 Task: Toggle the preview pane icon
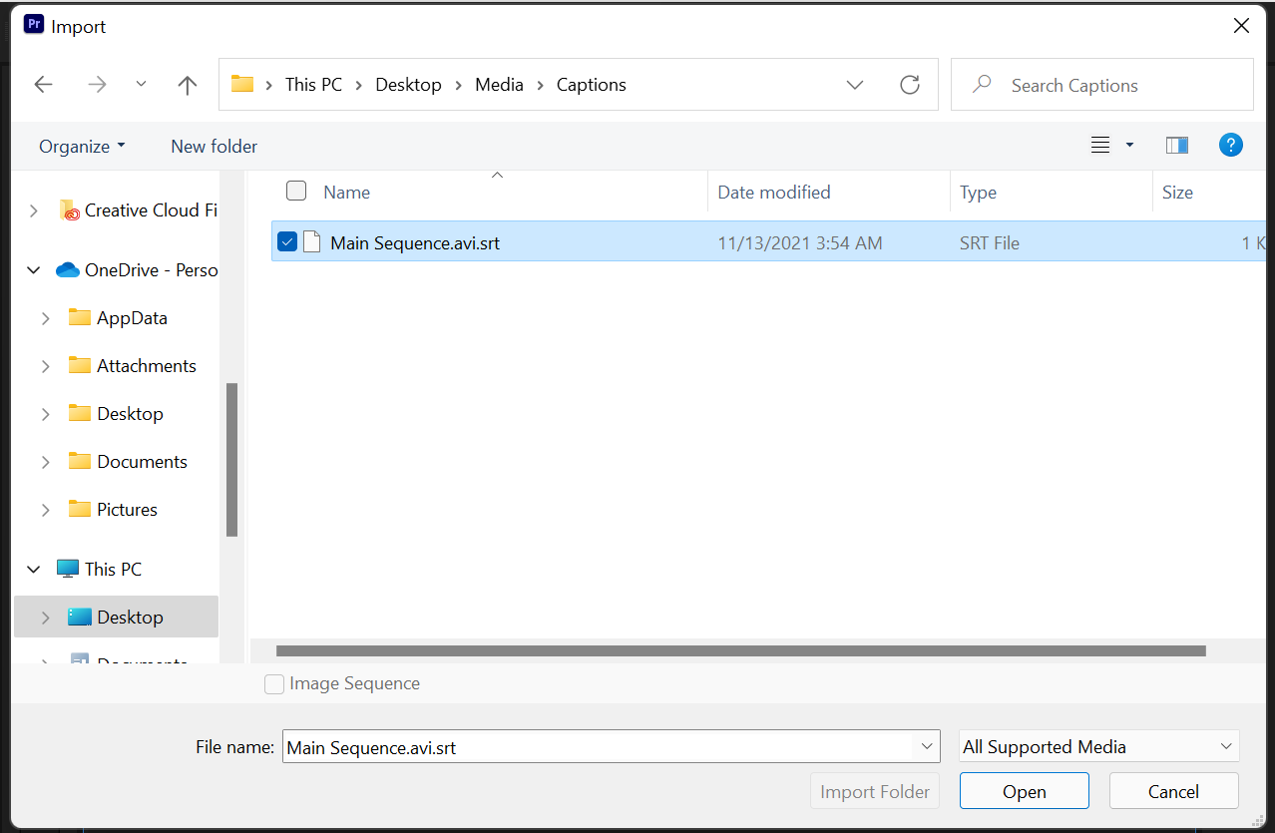click(1177, 146)
